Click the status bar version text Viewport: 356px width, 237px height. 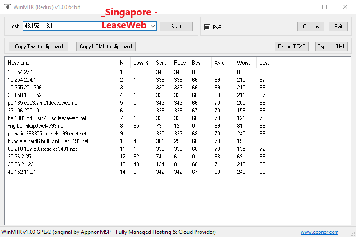pos(109,232)
